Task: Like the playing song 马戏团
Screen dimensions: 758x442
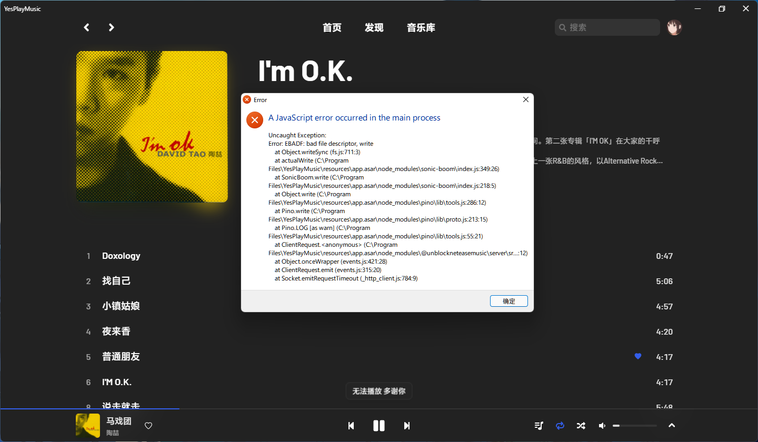Action: coord(148,426)
